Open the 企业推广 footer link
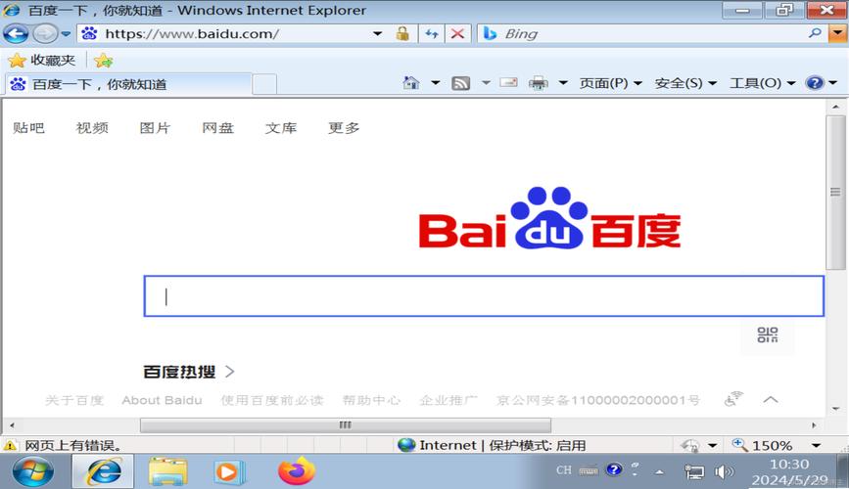Screen dimensions: 849x489 pos(448,400)
